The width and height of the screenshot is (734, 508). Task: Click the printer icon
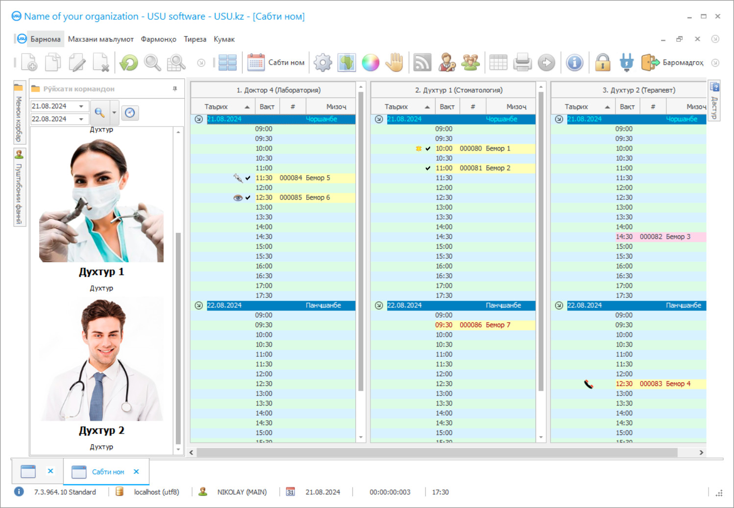pyautogui.click(x=522, y=62)
